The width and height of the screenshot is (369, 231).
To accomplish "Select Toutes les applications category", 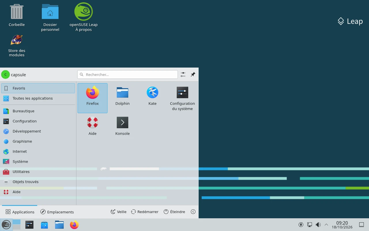I will [38, 98].
